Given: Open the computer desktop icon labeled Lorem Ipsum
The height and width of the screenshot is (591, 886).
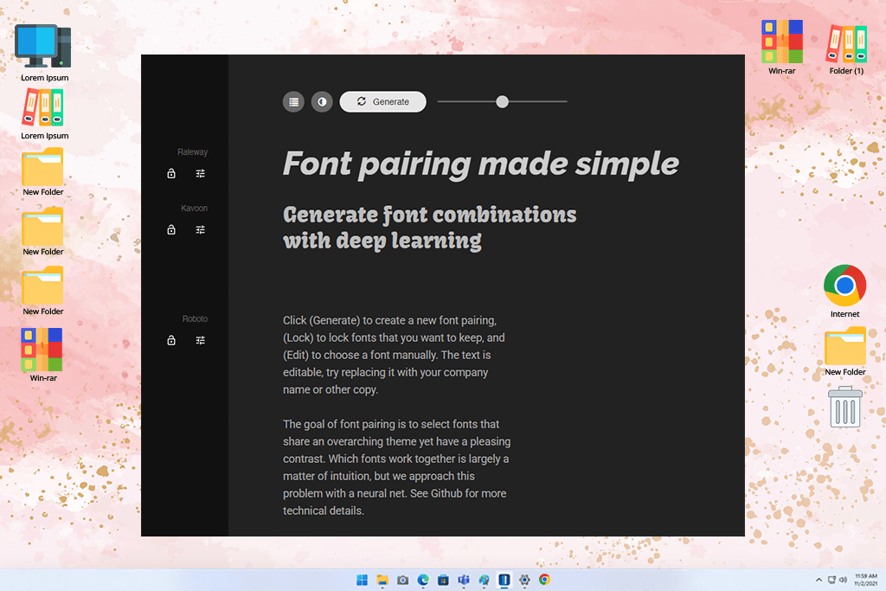Looking at the screenshot, I should click(x=43, y=54).
